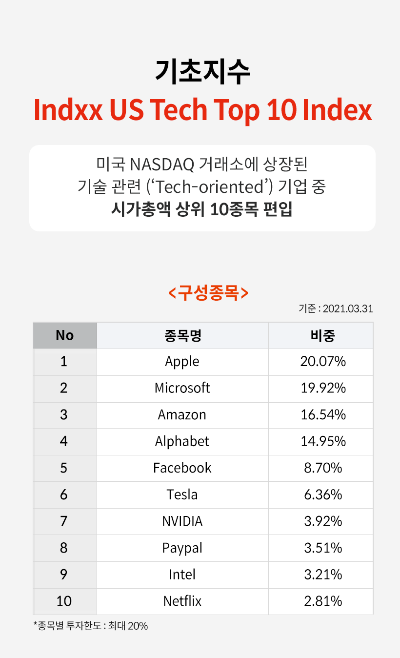Click the <구성종목> section heading
Viewport: 400px width, 658px height.
point(208,293)
